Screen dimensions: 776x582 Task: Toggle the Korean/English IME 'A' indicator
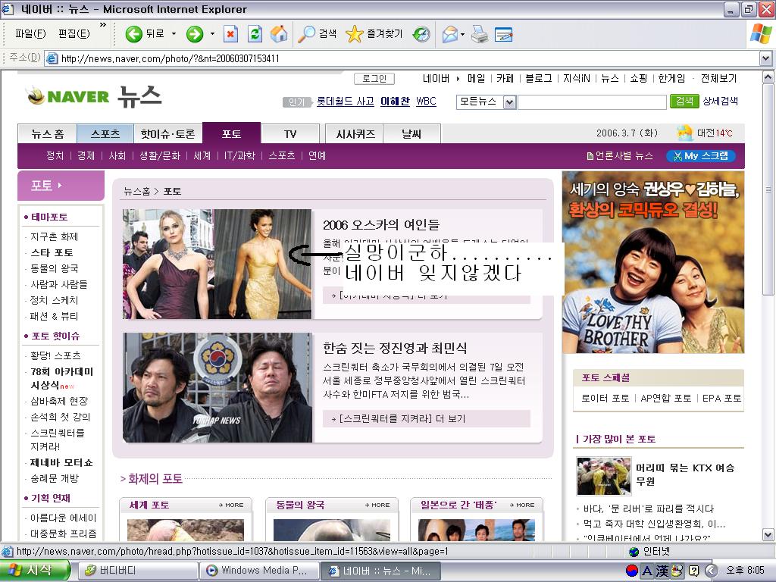[x=646, y=571]
